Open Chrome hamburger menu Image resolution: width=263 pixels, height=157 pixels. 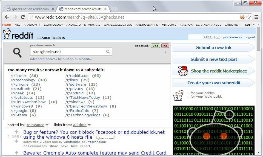pyautogui.click(x=256, y=17)
